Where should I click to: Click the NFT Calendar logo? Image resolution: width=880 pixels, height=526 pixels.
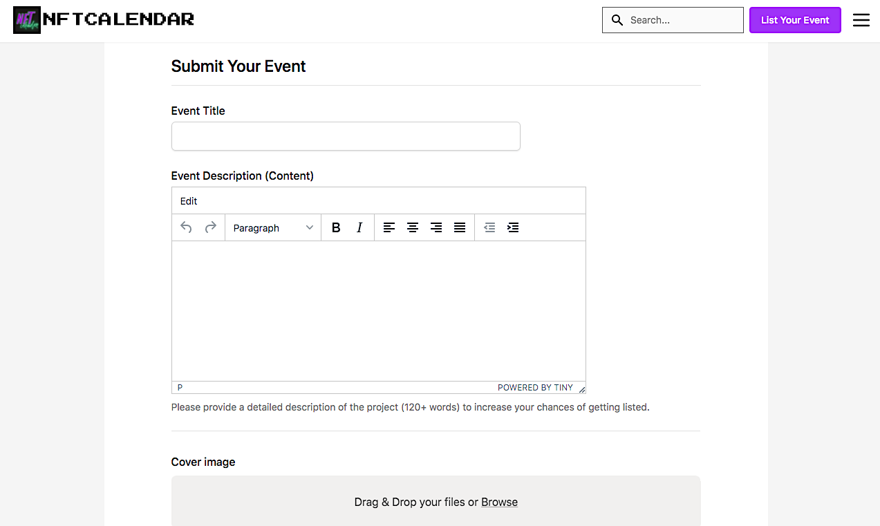(102, 19)
